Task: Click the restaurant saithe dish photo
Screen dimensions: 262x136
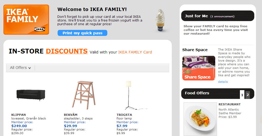Action: (x=200, y=119)
